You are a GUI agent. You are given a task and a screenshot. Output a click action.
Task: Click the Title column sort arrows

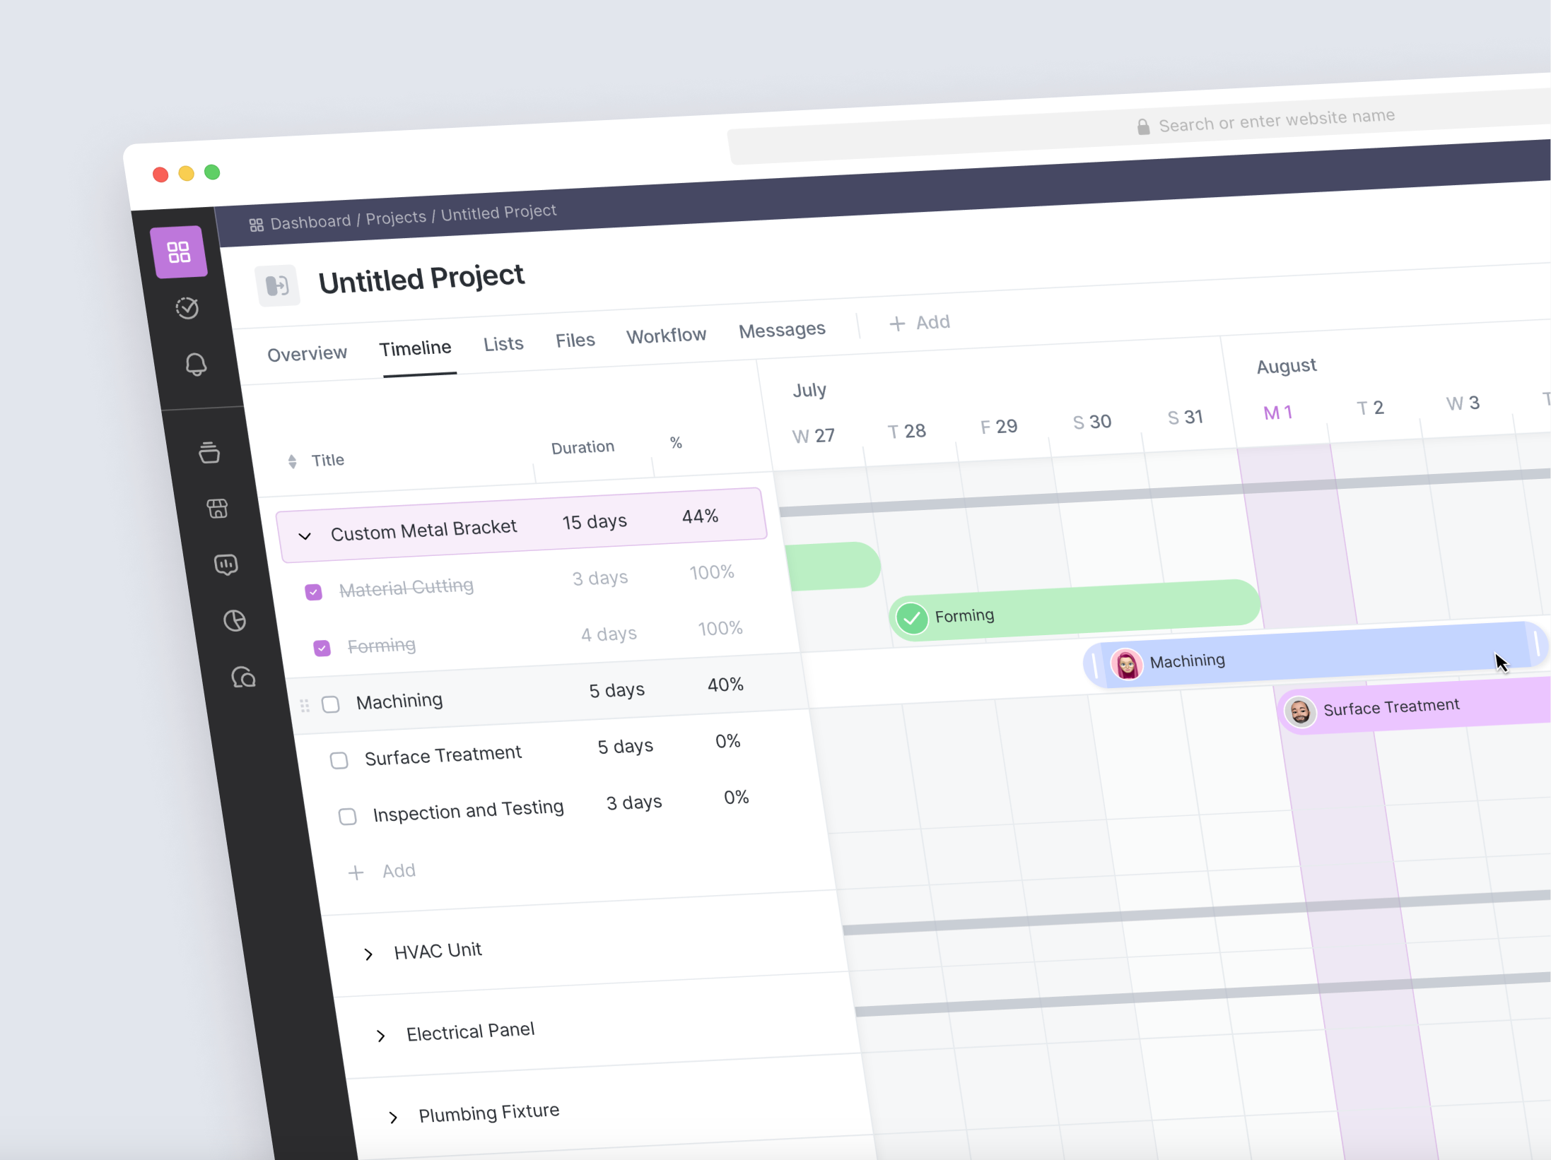[x=292, y=460]
